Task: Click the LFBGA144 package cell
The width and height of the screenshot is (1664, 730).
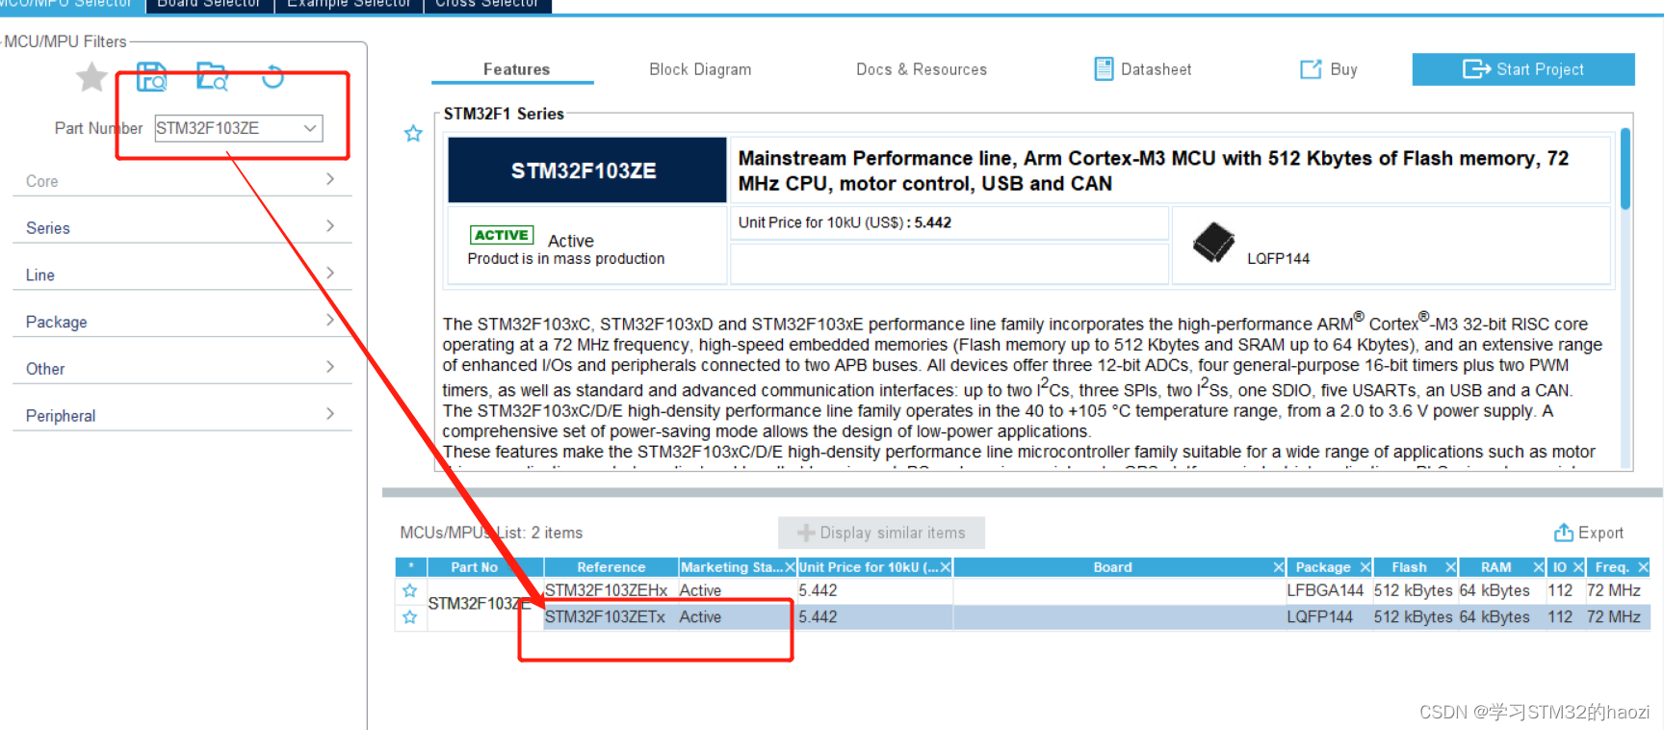Action: pos(1325,590)
